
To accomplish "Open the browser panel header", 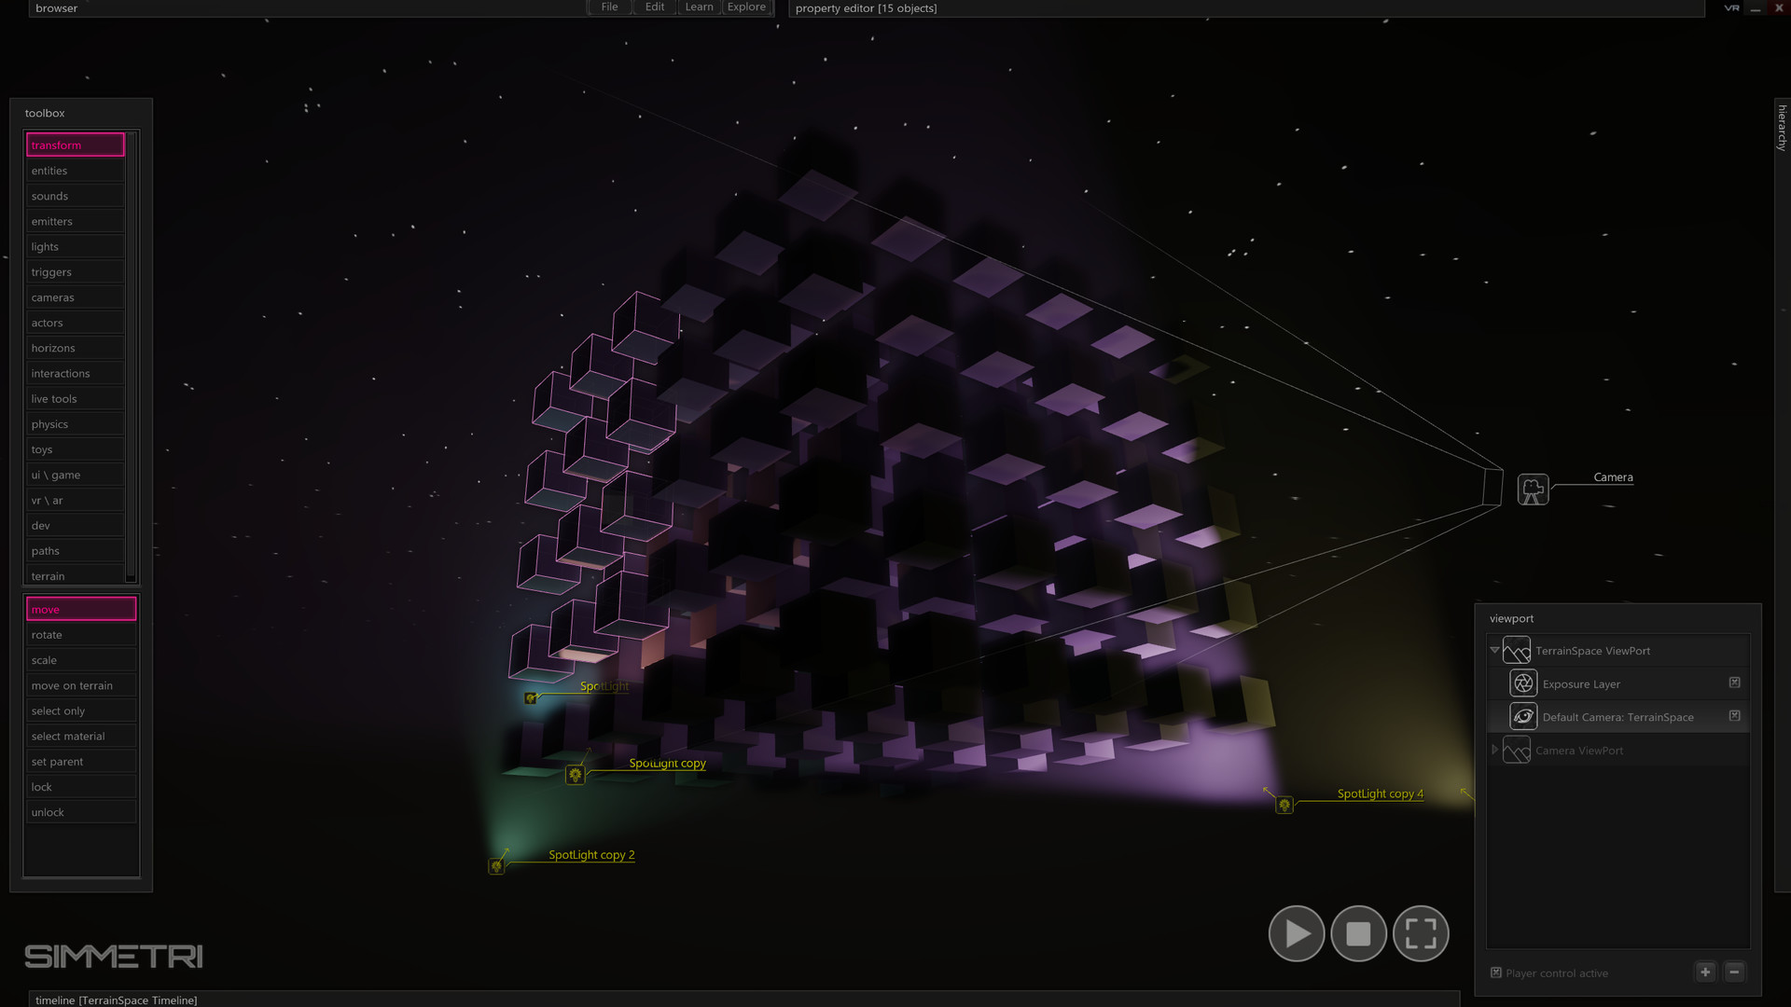I will (308, 8).
